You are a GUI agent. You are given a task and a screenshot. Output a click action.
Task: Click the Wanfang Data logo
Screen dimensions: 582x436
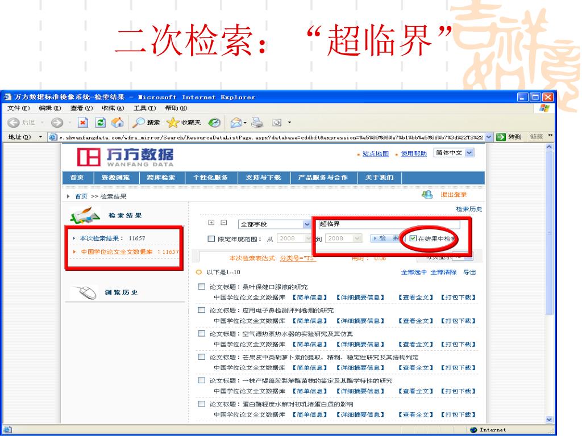pos(125,157)
